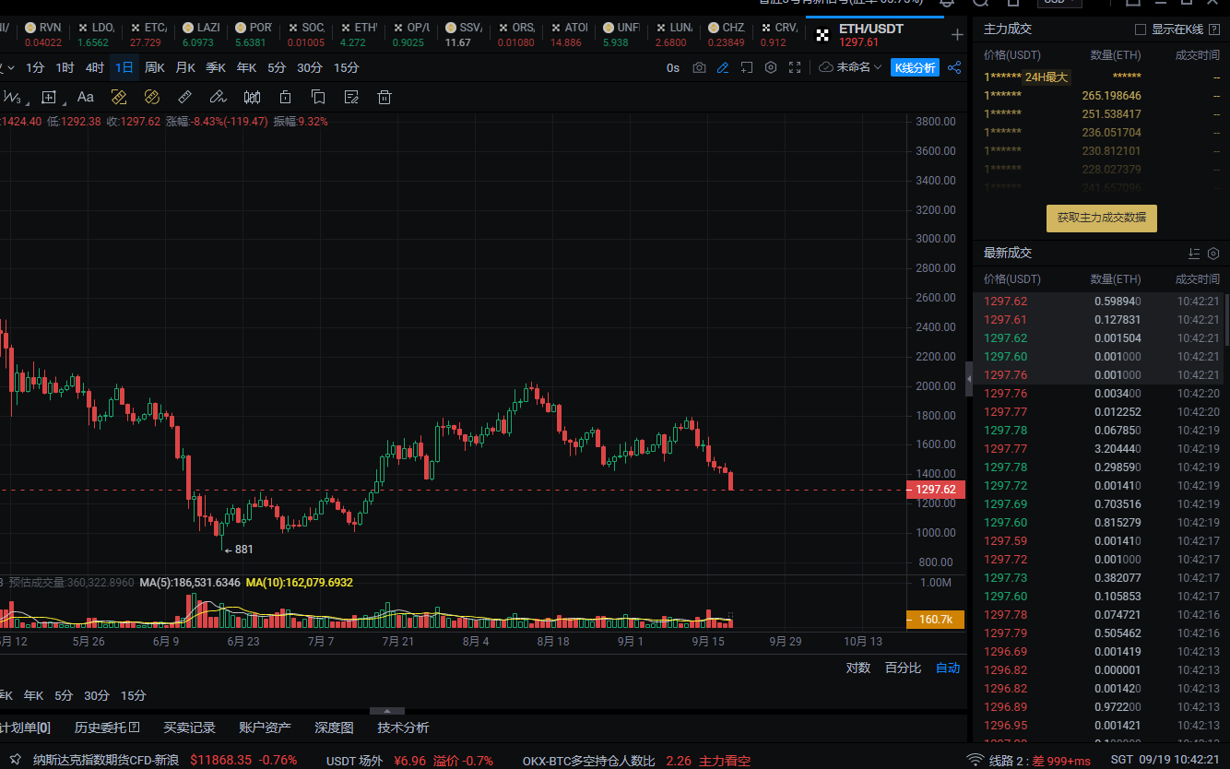Switch to 季K timeframe in top bar
1230x769 pixels.
coord(216,67)
